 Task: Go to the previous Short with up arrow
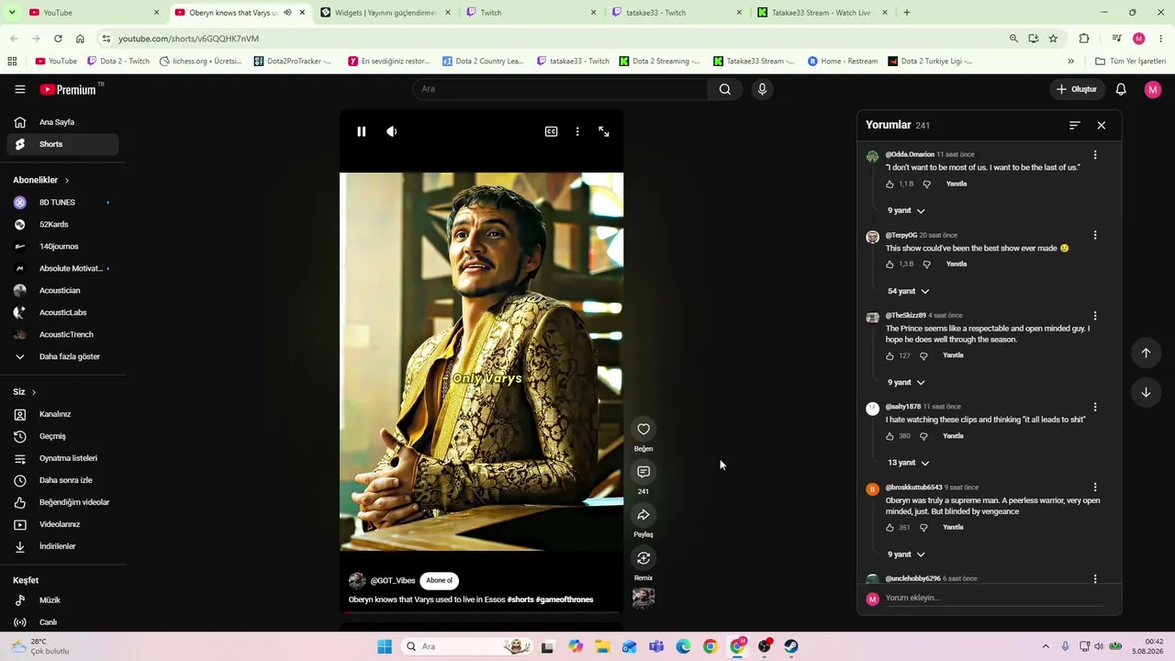coord(1146,353)
